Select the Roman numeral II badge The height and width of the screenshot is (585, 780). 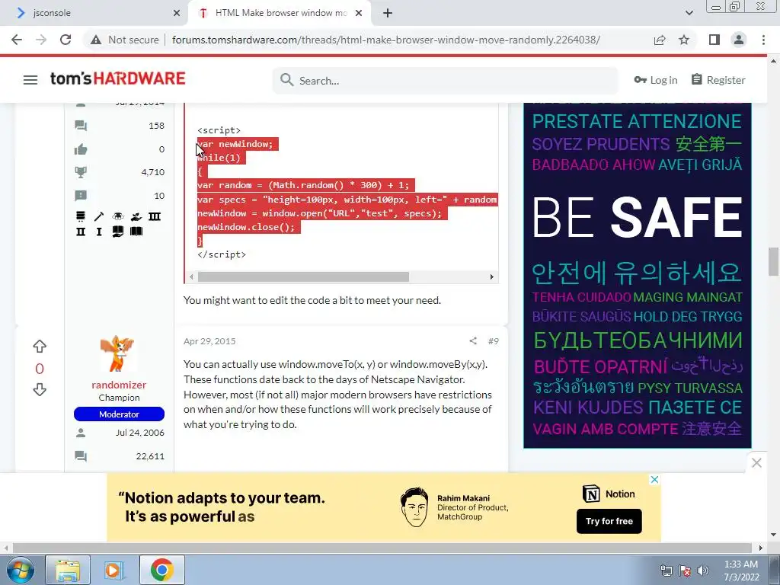[81, 232]
